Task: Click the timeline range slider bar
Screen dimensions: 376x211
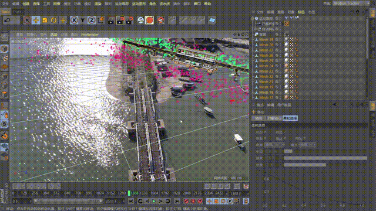Action: point(68,202)
